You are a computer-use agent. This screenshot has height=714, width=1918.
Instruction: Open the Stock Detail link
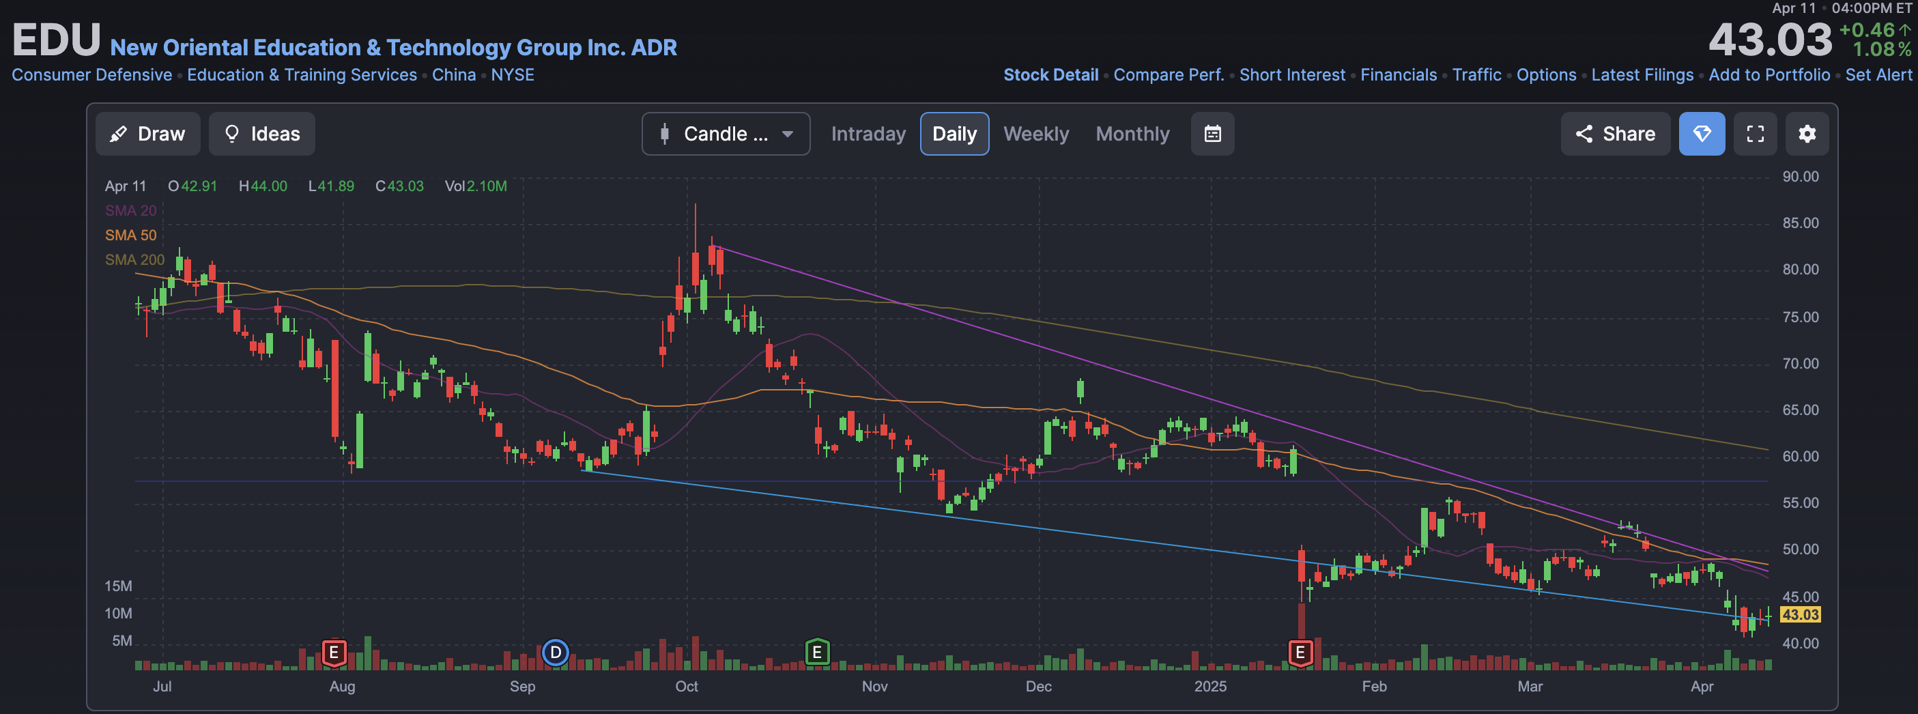coord(1050,75)
